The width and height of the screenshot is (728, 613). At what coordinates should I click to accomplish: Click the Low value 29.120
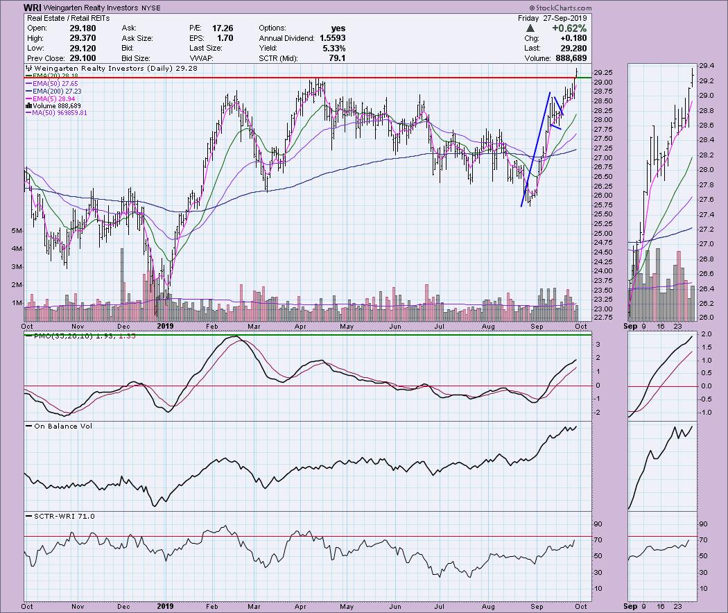click(x=83, y=49)
